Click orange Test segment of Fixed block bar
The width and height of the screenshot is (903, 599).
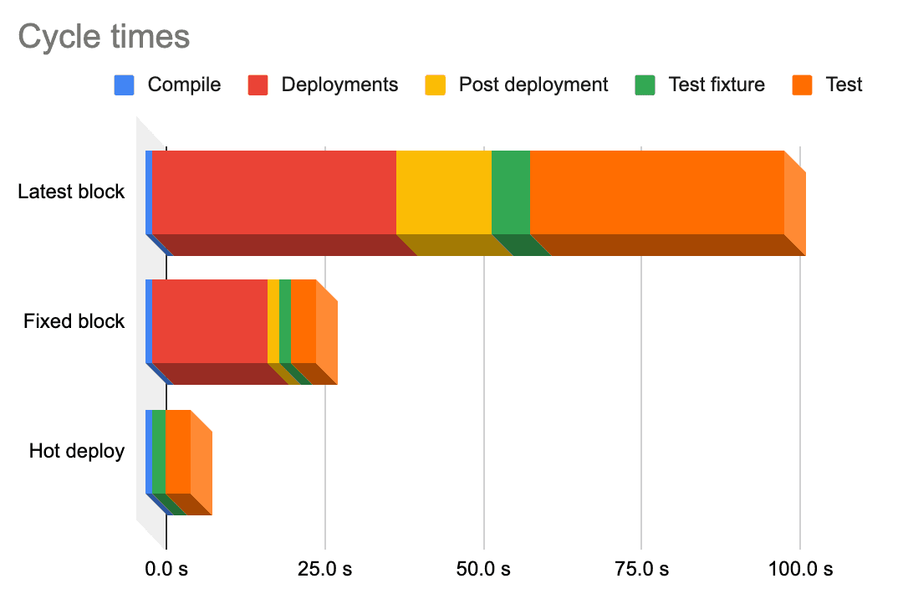(x=303, y=322)
